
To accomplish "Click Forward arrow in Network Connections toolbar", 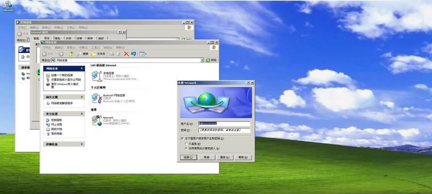I will (x=61, y=54).
